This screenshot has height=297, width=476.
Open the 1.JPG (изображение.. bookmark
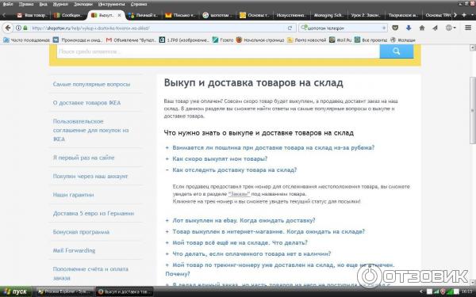[x=184, y=40]
